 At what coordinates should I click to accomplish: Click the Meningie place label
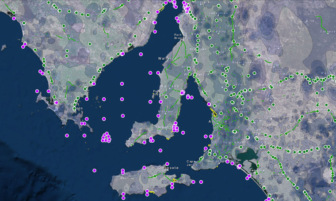[256, 171]
